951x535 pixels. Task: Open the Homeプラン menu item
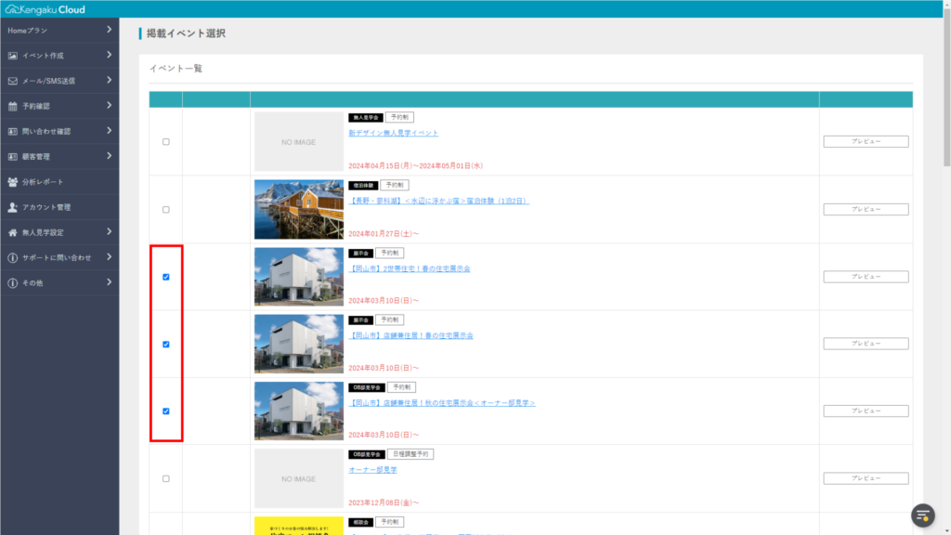point(59,31)
